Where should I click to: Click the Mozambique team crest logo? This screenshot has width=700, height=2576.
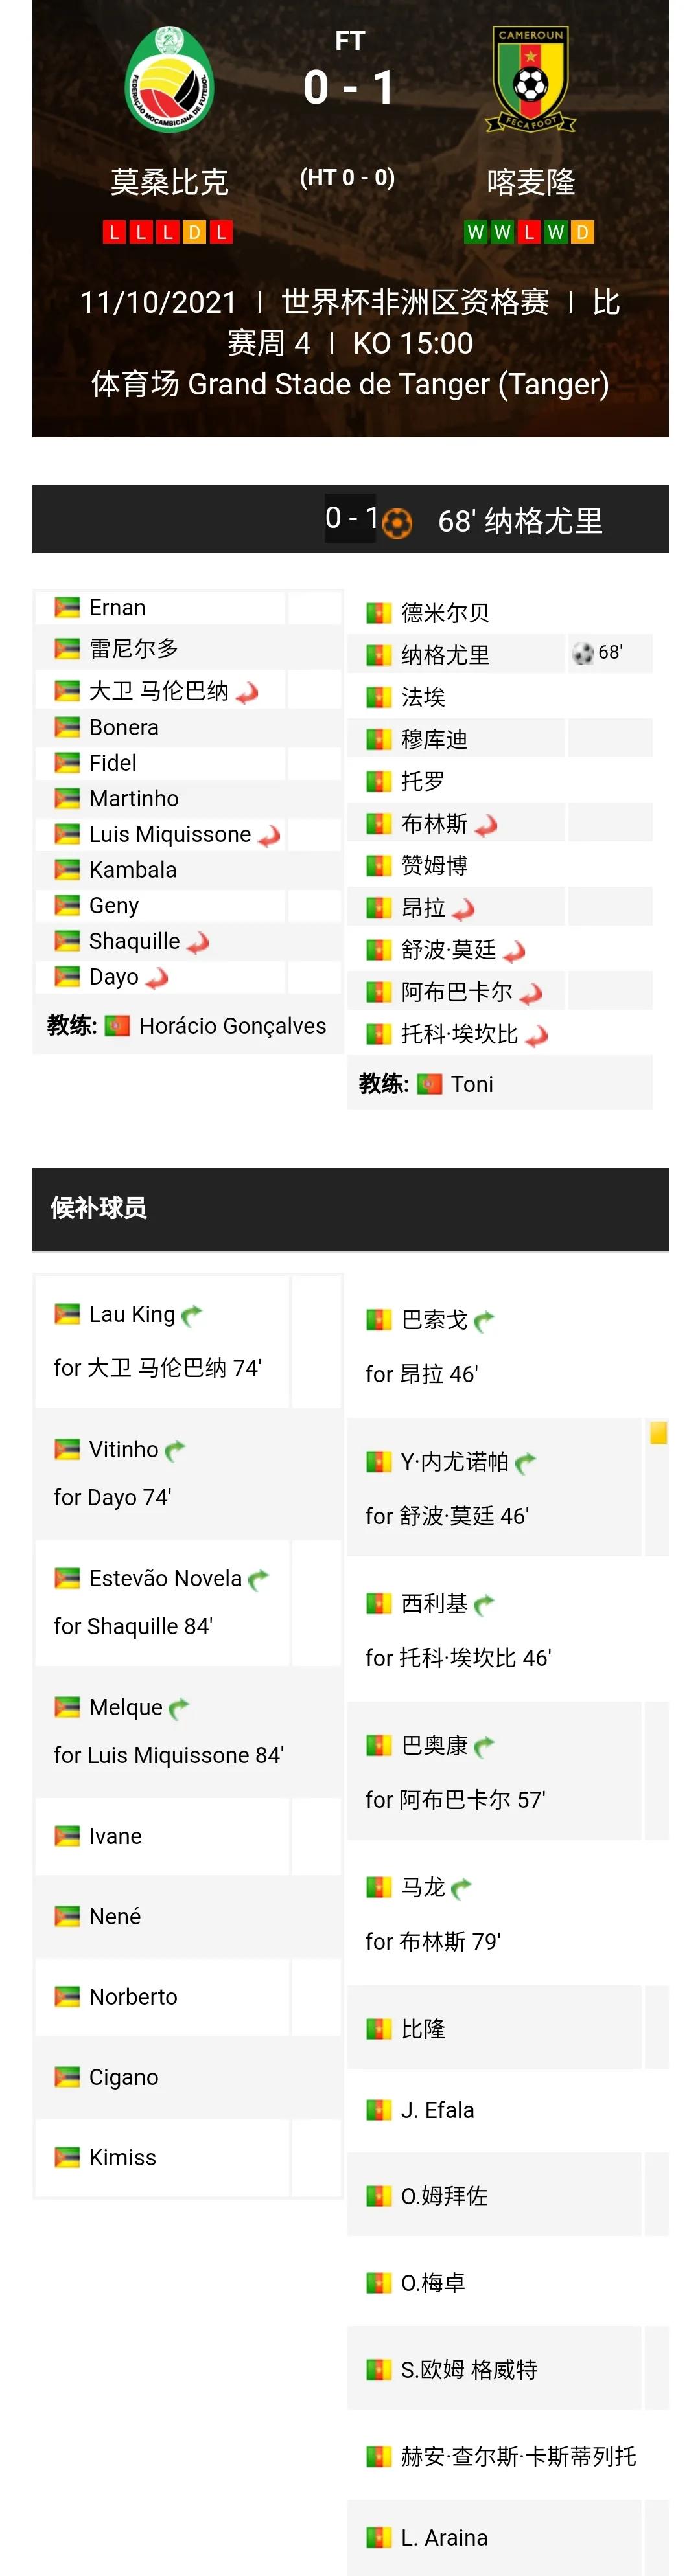click(169, 80)
